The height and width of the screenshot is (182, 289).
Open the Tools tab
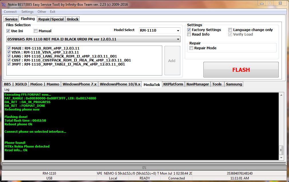coord(217,84)
